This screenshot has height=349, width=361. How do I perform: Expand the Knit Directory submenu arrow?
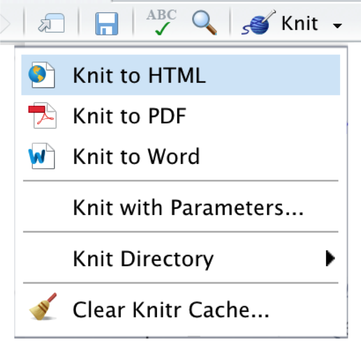tap(330, 259)
